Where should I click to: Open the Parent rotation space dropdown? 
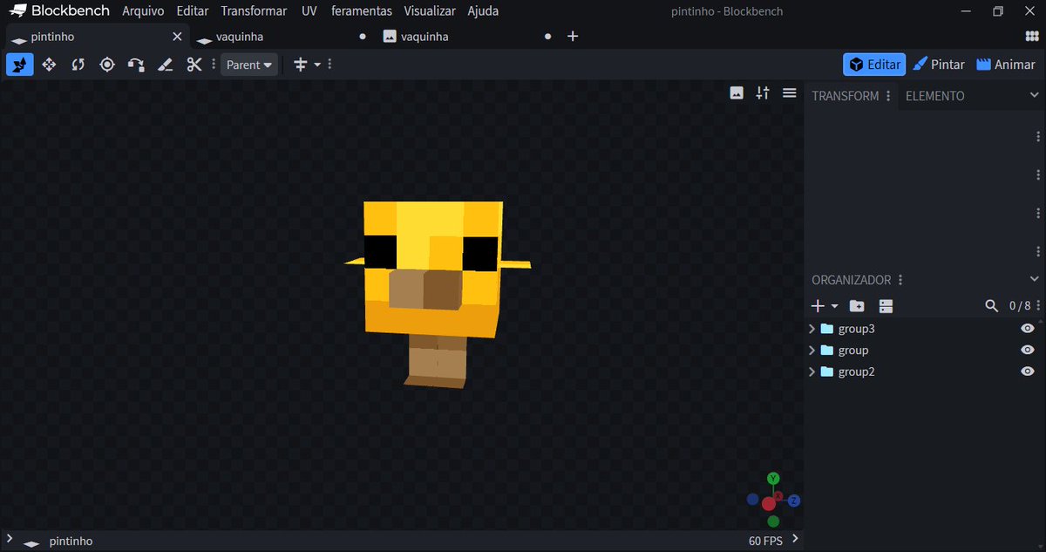(x=248, y=64)
